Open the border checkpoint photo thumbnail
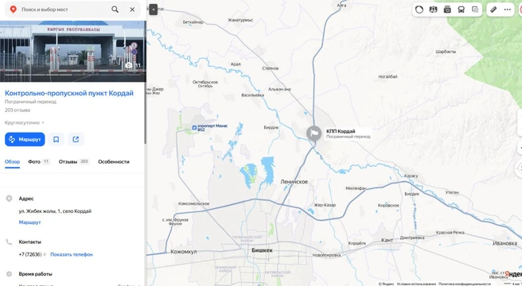 click(x=73, y=51)
